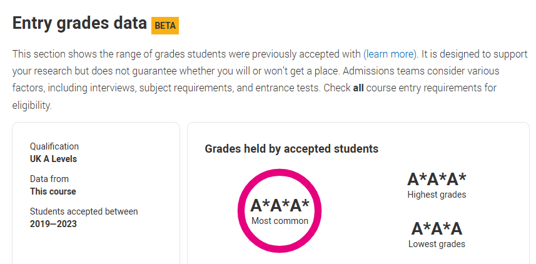Viewport: 536px width, 264px height.
Task: Click the 'Most common' caption inside circle
Action: (x=280, y=221)
